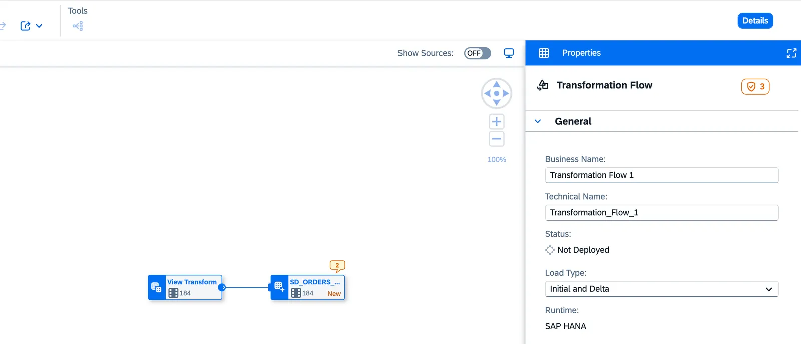The width and height of the screenshot is (801, 344).
Task: Click View Transform column count icon 184
Action: tap(173, 293)
